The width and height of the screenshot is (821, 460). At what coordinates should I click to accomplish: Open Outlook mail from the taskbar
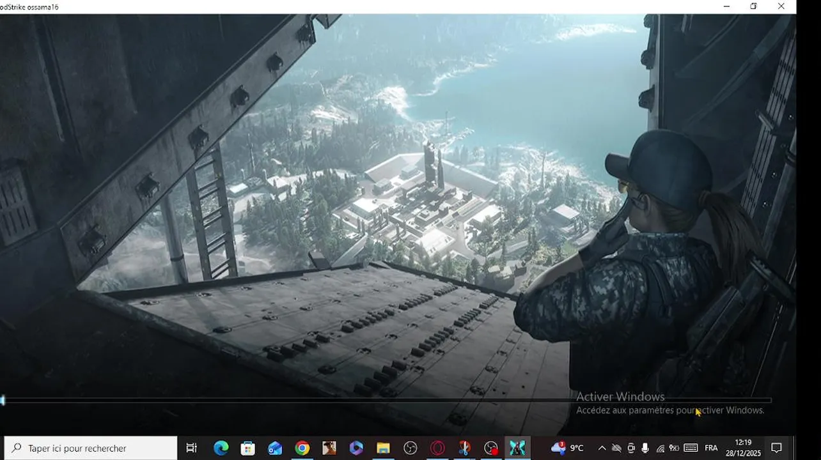[x=275, y=448]
